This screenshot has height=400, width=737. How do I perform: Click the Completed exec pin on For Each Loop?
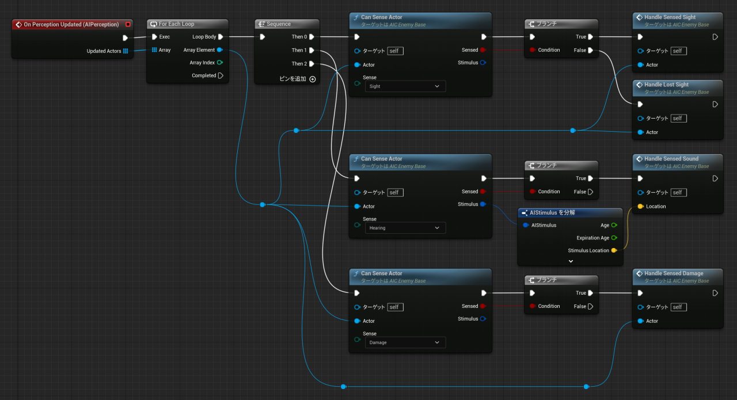[220, 75]
